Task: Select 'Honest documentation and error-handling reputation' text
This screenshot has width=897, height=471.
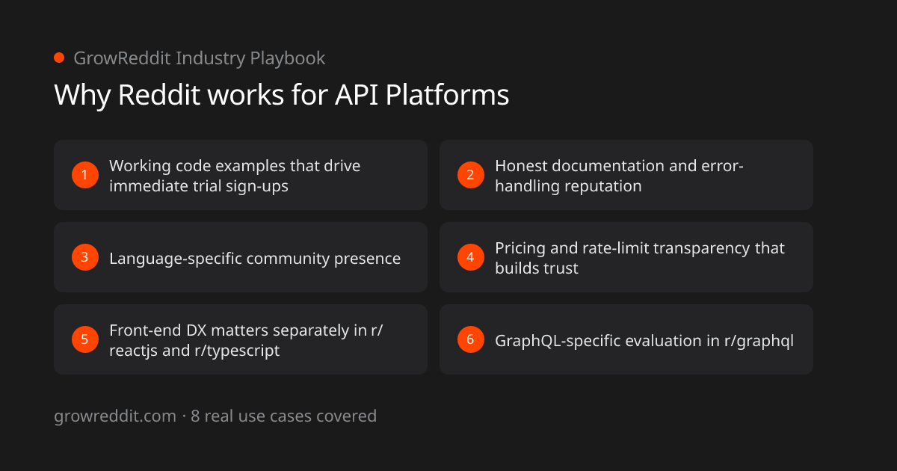Action: pos(619,176)
